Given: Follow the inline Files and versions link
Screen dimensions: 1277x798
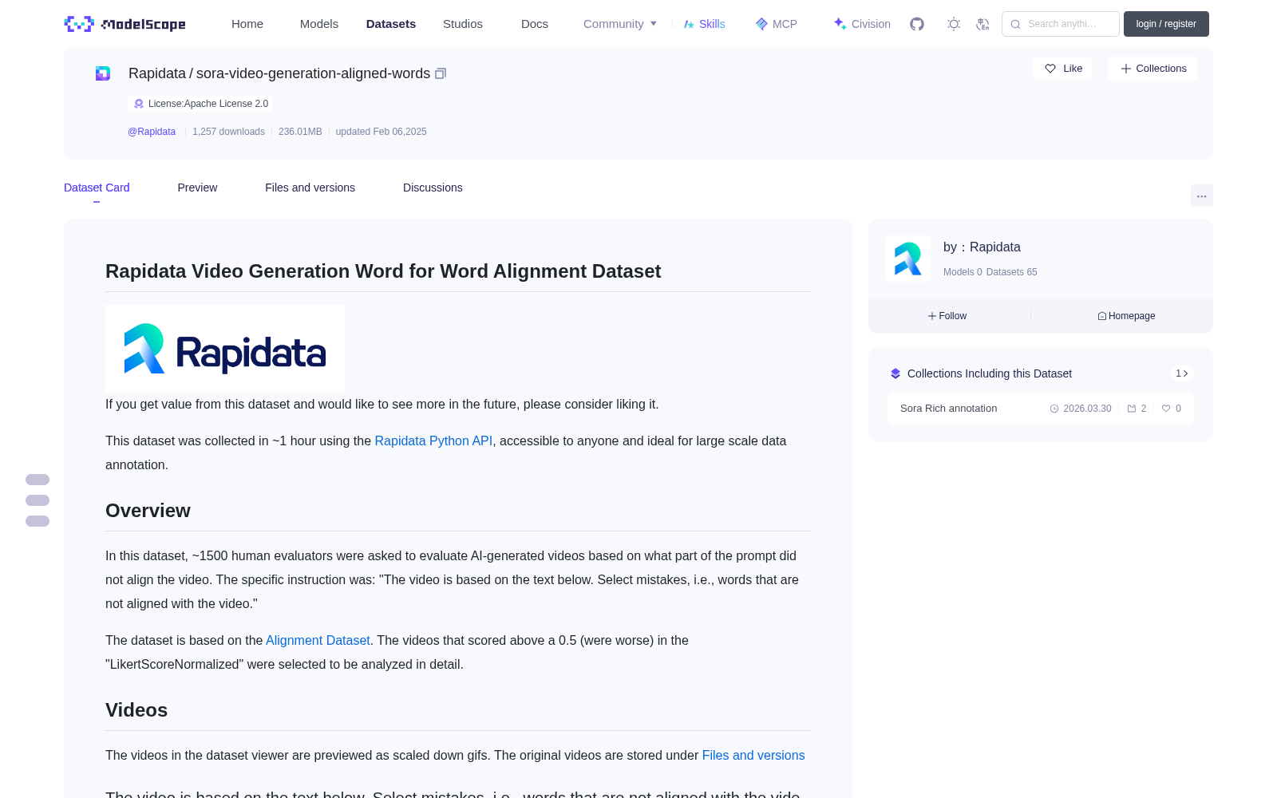Looking at the screenshot, I should 753,756.
